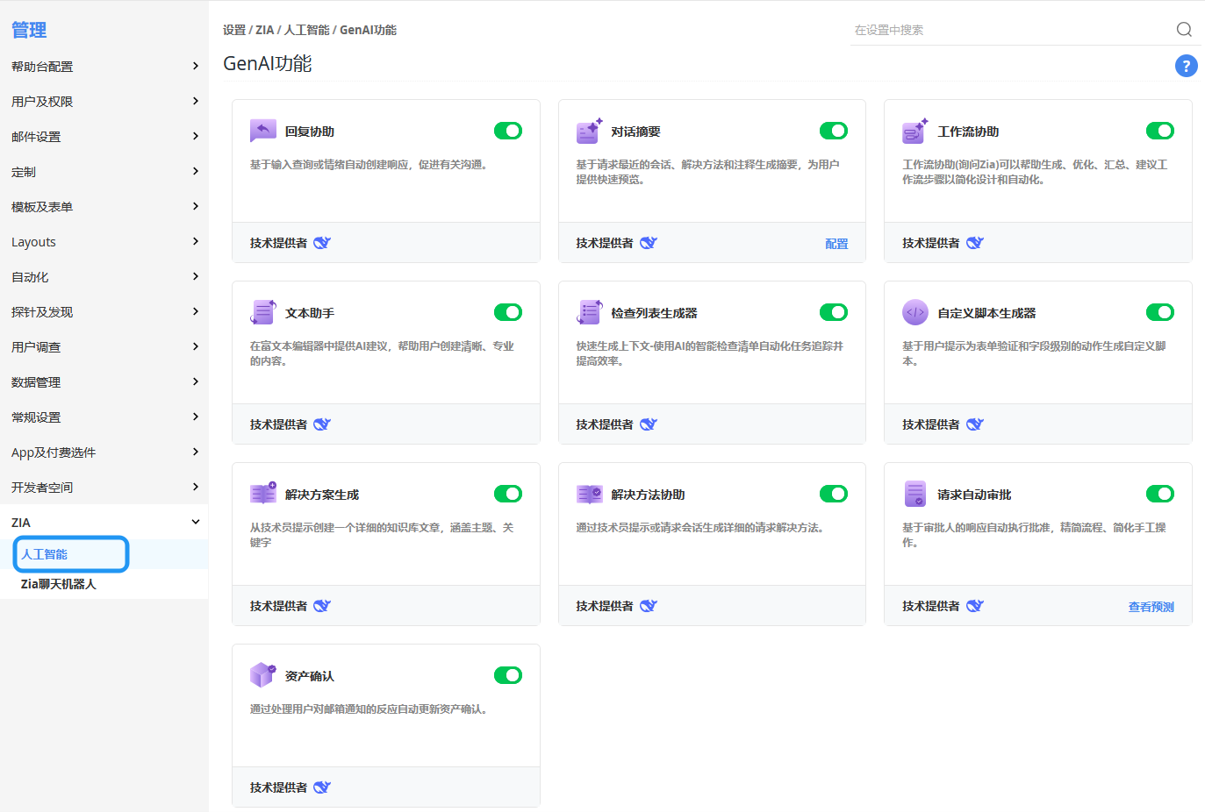Expand the 帮助台配置 sidebar section

click(x=104, y=67)
